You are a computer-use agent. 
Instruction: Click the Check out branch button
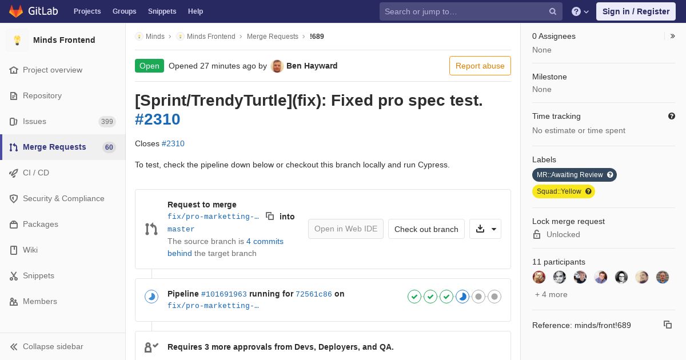coord(426,229)
